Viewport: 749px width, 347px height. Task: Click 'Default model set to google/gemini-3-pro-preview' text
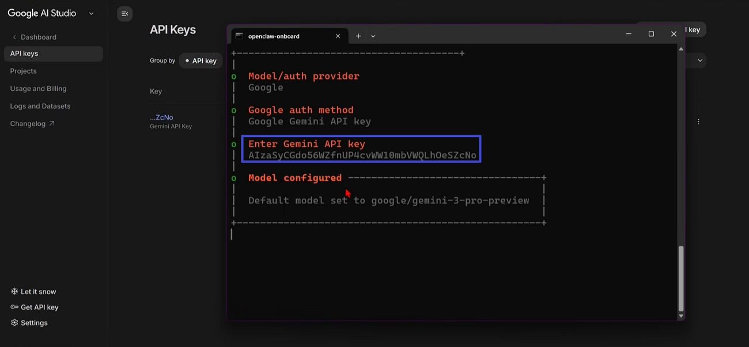pyautogui.click(x=388, y=201)
